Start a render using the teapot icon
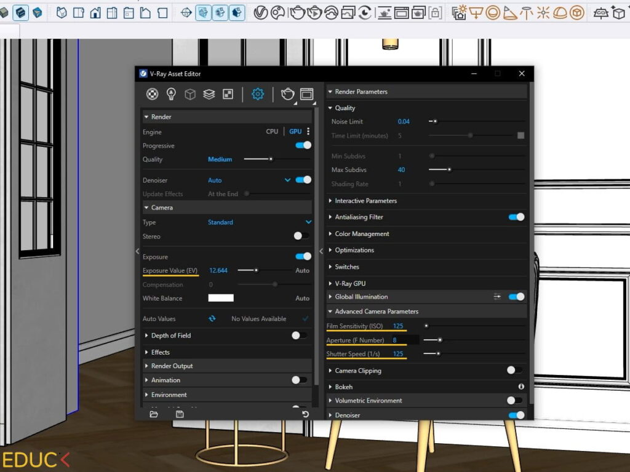The width and height of the screenshot is (630, 472). click(287, 94)
